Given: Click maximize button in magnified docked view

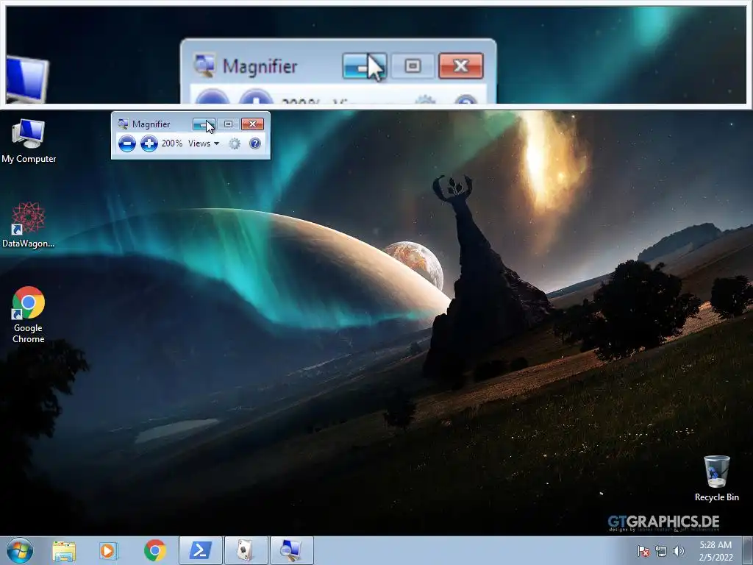Looking at the screenshot, I should [x=413, y=65].
